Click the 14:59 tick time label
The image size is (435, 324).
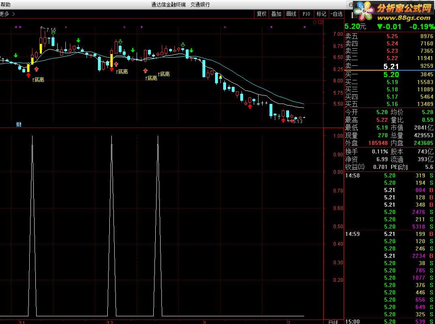pyautogui.click(x=352, y=234)
